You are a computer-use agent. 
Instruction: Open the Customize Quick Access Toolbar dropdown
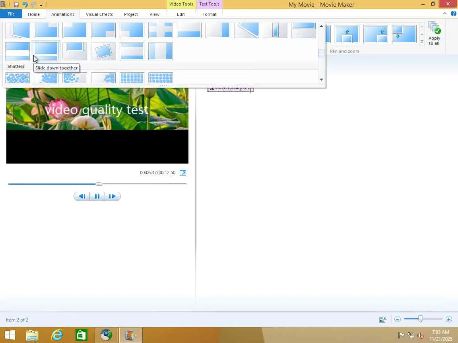[x=41, y=5]
